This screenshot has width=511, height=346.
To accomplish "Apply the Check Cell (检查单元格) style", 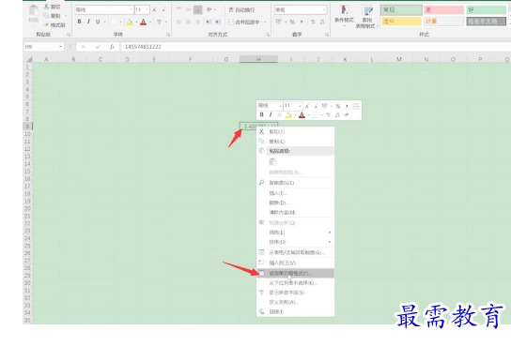I will click(487, 22).
